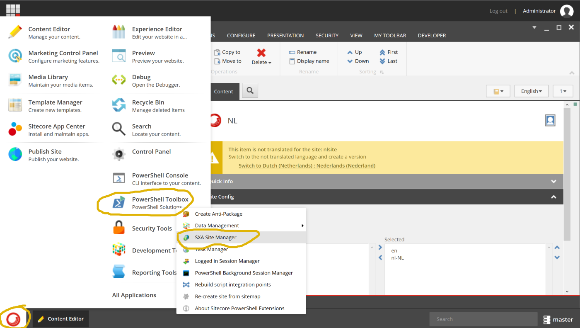Open Experience Editor crayons icon
Image resolution: width=580 pixels, height=328 pixels.
pyautogui.click(x=119, y=32)
